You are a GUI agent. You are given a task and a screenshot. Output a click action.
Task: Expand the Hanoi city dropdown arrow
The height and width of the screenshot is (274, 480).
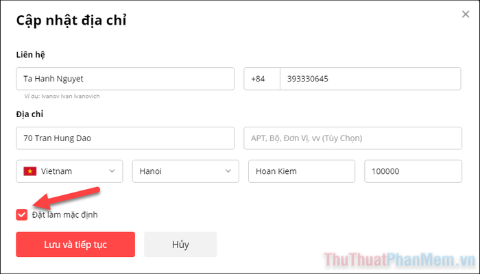tap(228, 171)
